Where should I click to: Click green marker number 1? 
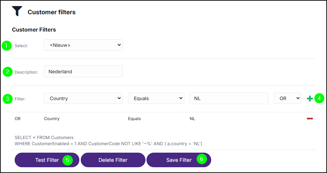7,46
